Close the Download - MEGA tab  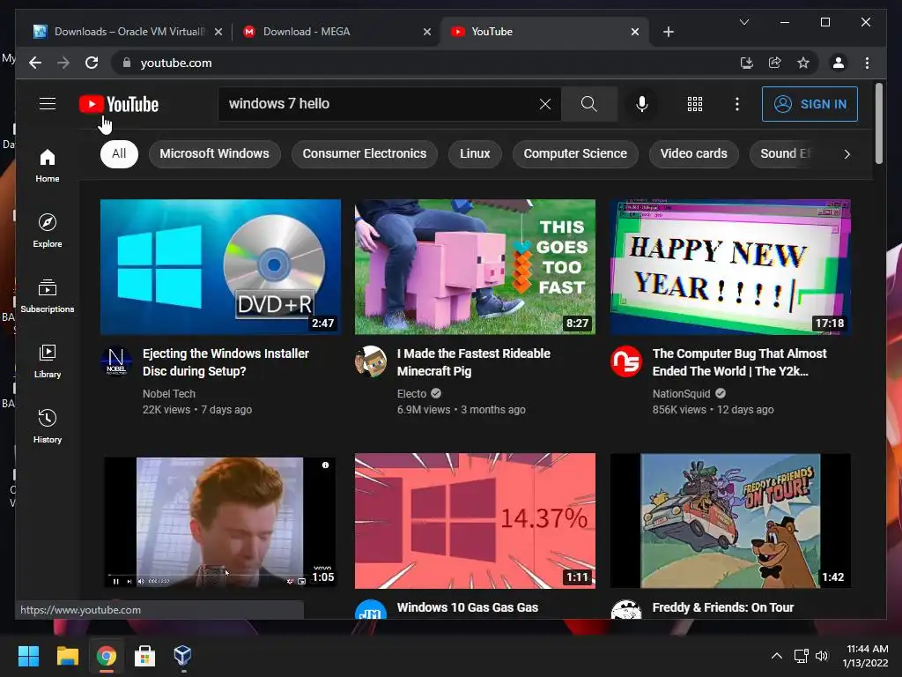tap(427, 32)
